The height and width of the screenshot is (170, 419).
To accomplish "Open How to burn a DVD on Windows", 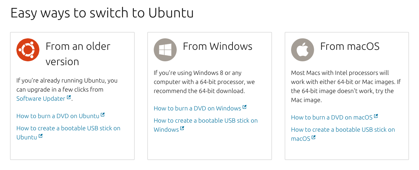I will tap(197, 108).
